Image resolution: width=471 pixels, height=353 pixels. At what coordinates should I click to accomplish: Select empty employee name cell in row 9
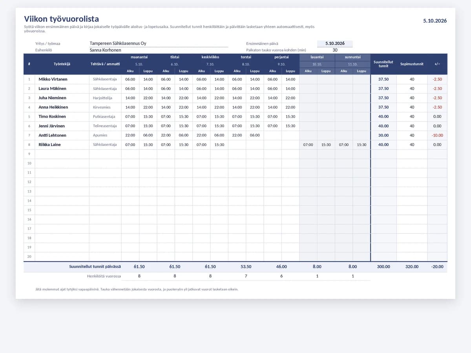(x=62, y=154)
